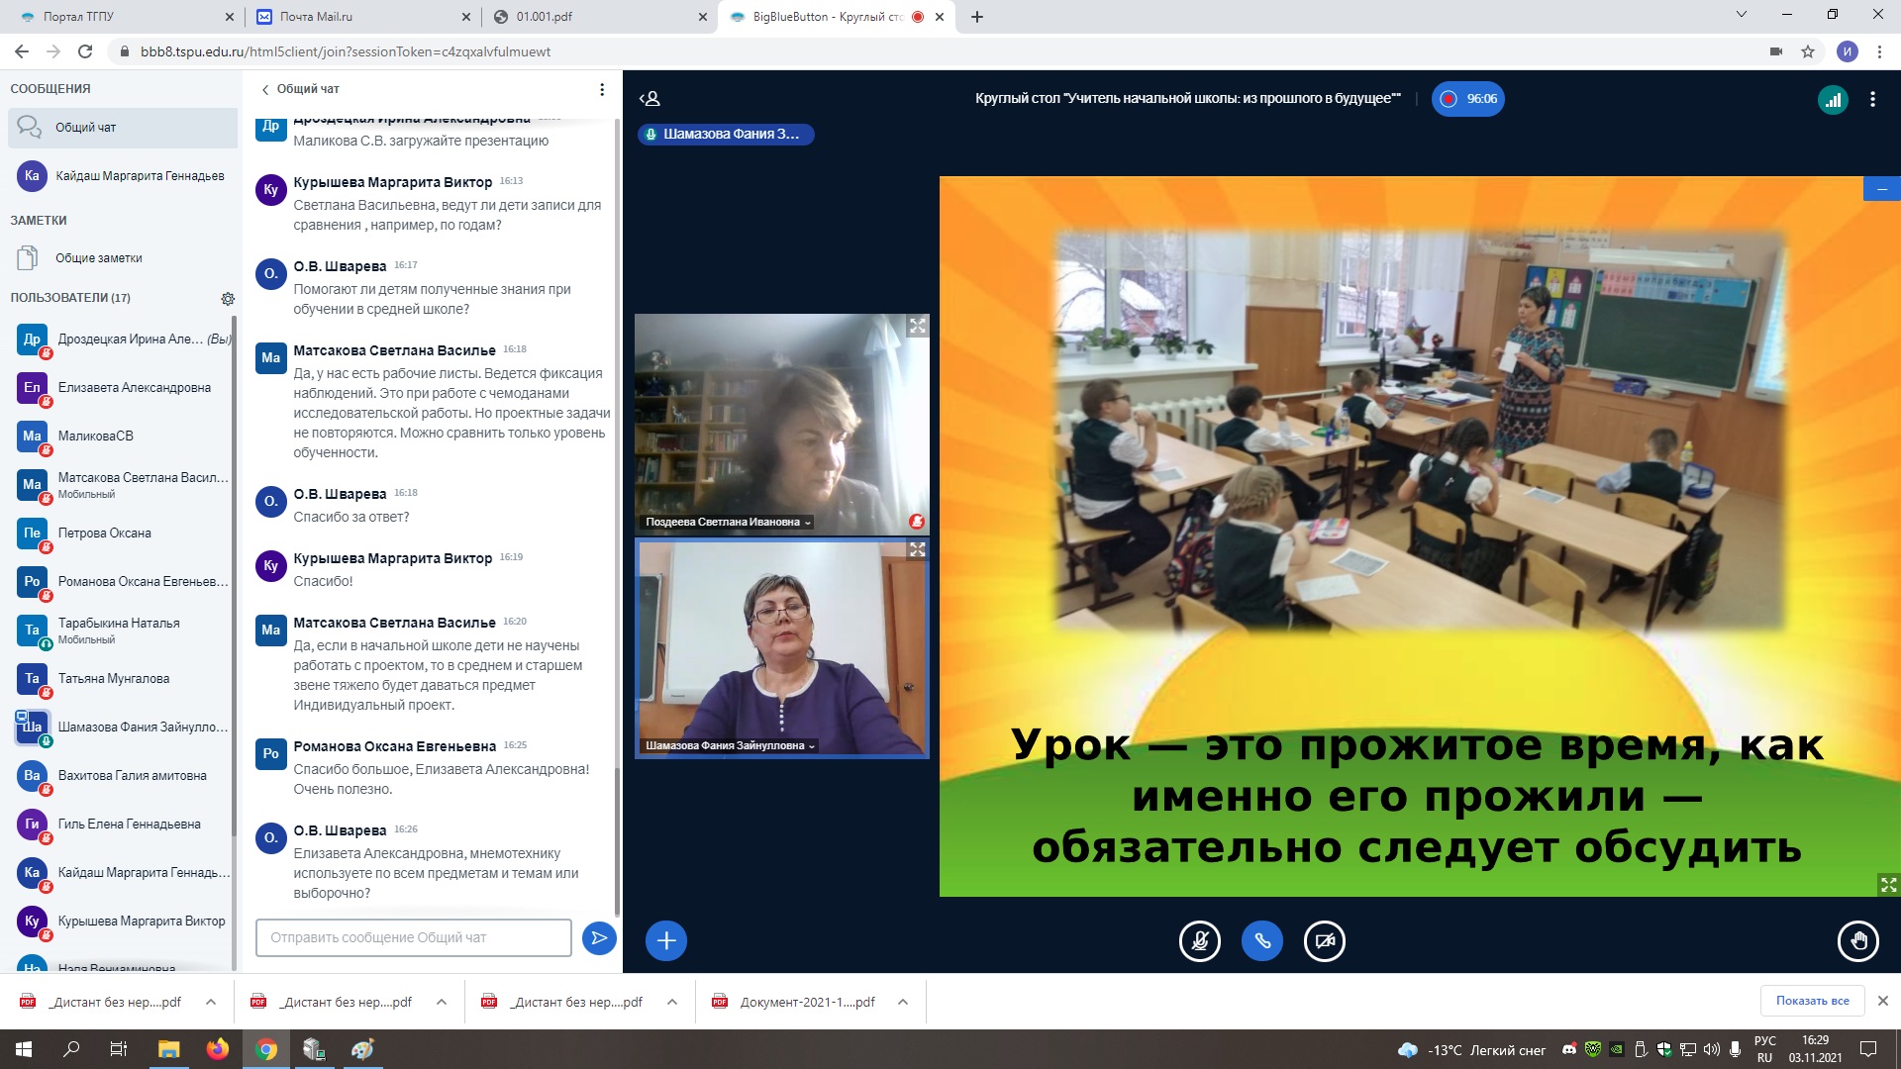Leave audio with the phone button
This screenshot has width=1901, height=1069.
1262,940
